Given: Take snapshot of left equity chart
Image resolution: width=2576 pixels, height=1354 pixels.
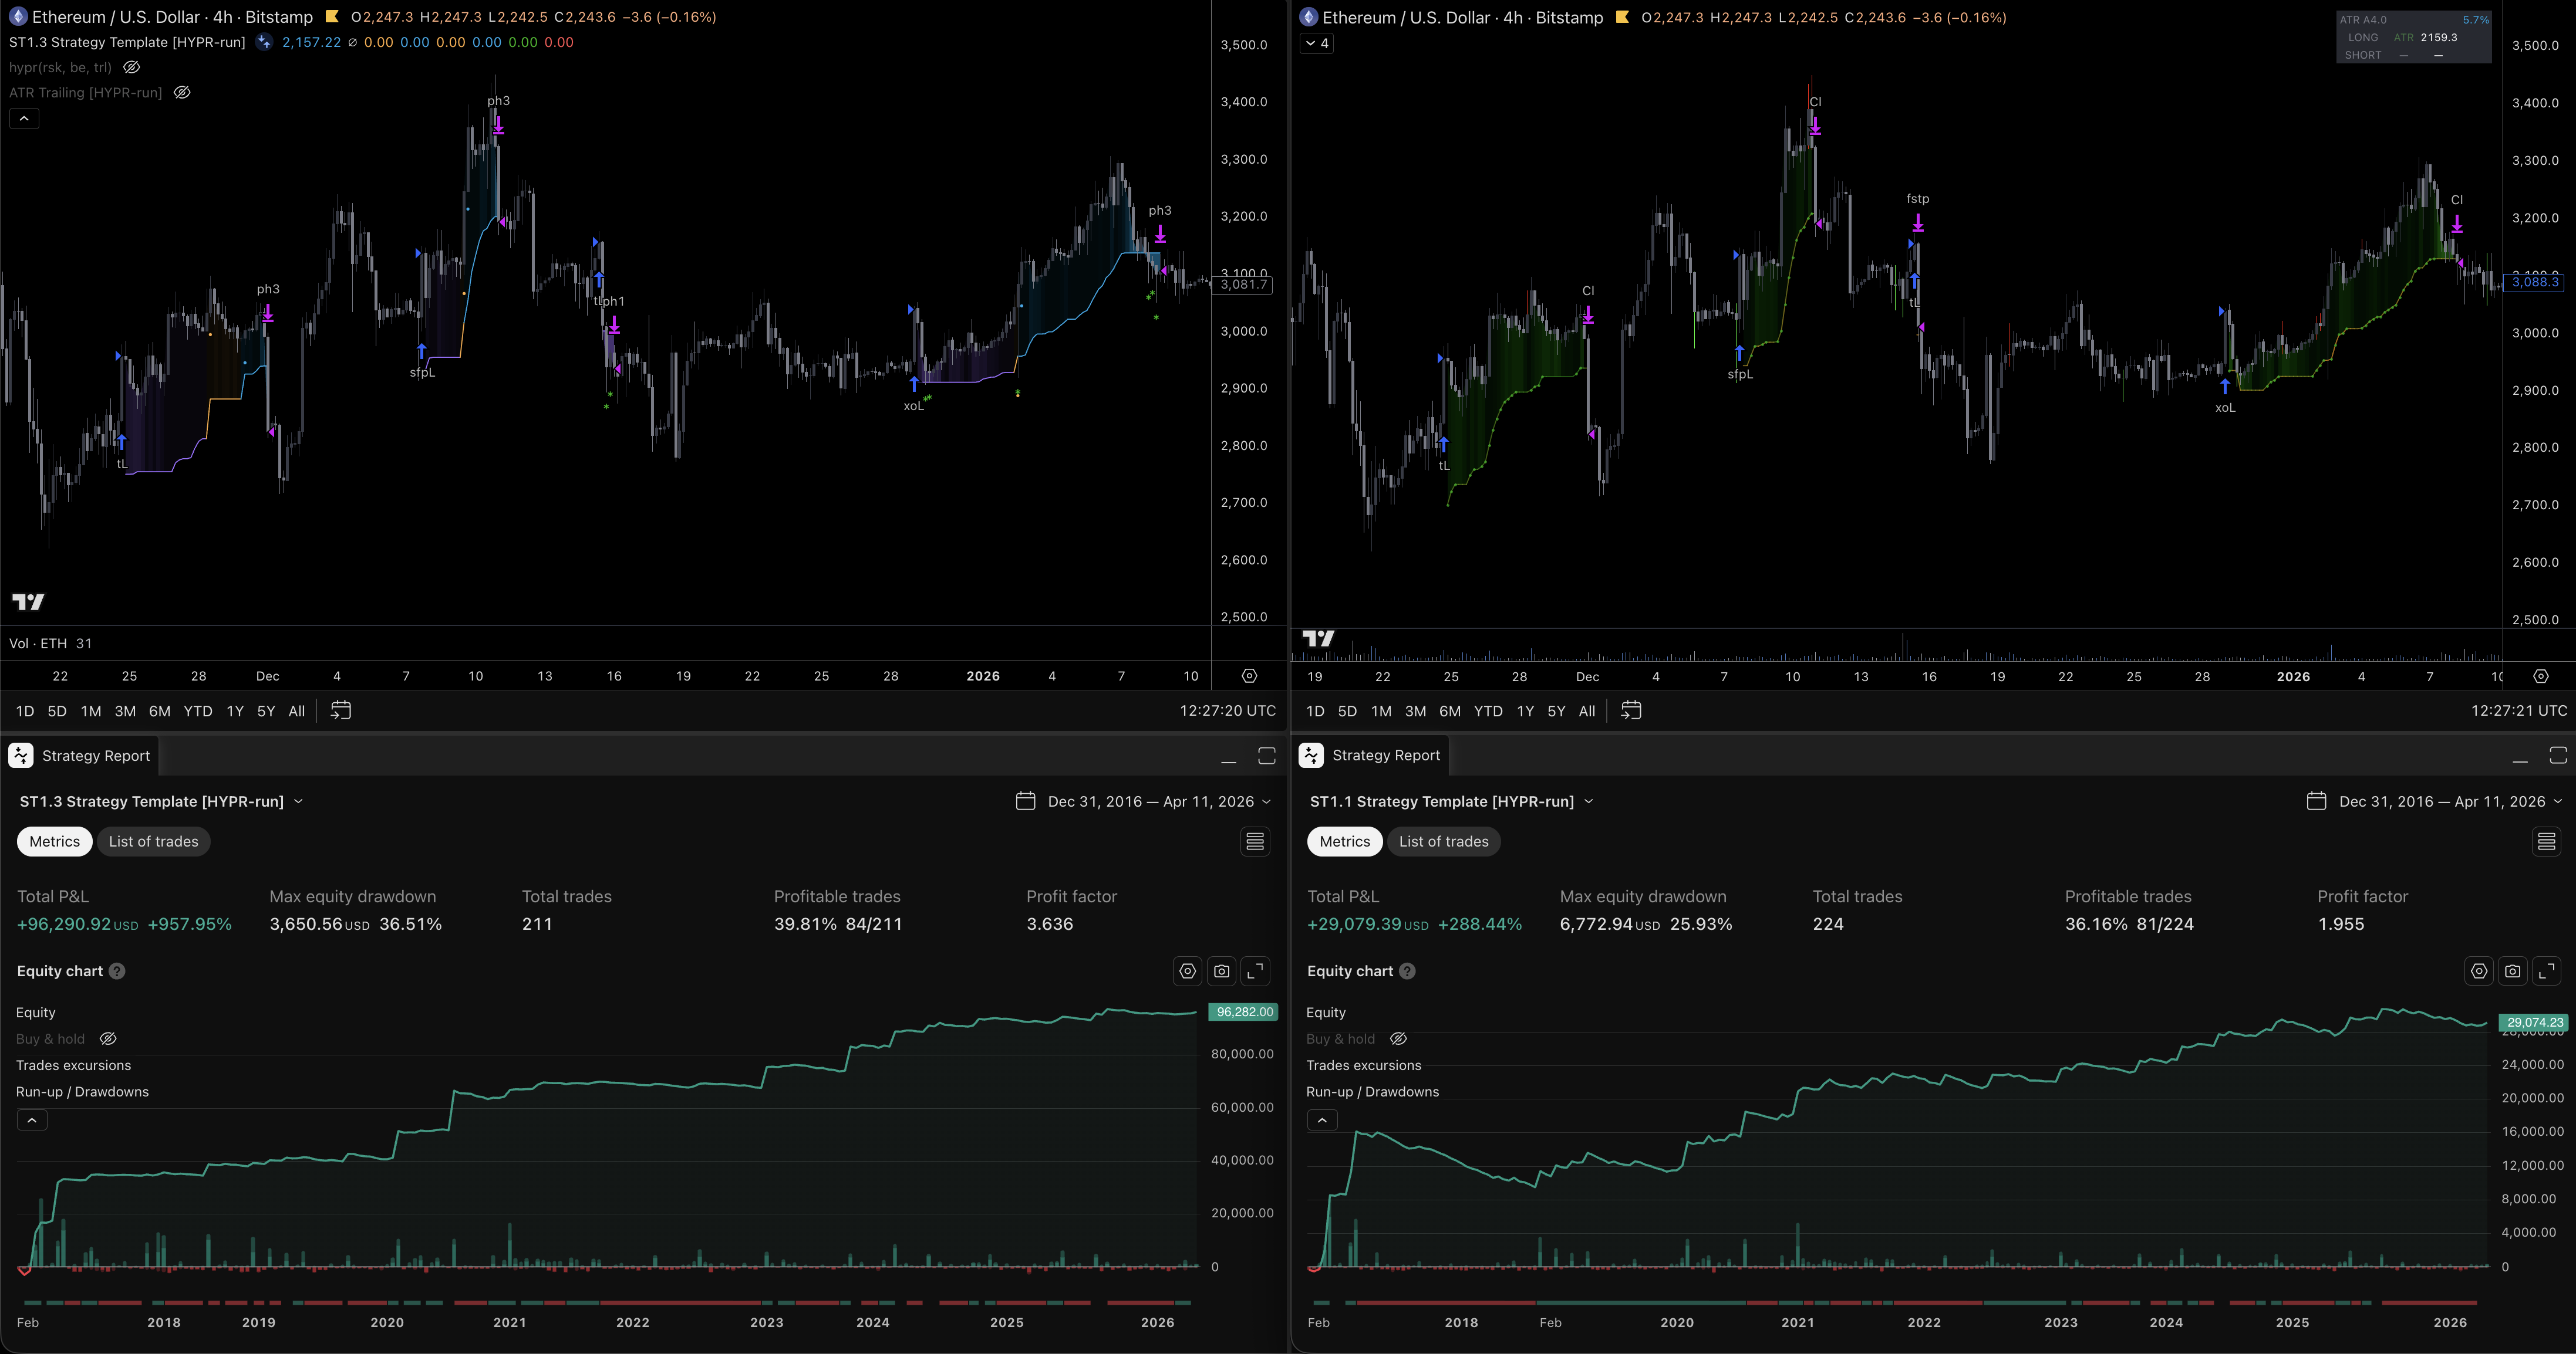Looking at the screenshot, I should click(x=1221, y=972).
